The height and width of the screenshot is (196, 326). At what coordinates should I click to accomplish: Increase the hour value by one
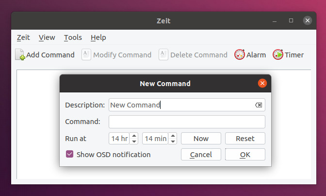(134, 136)
